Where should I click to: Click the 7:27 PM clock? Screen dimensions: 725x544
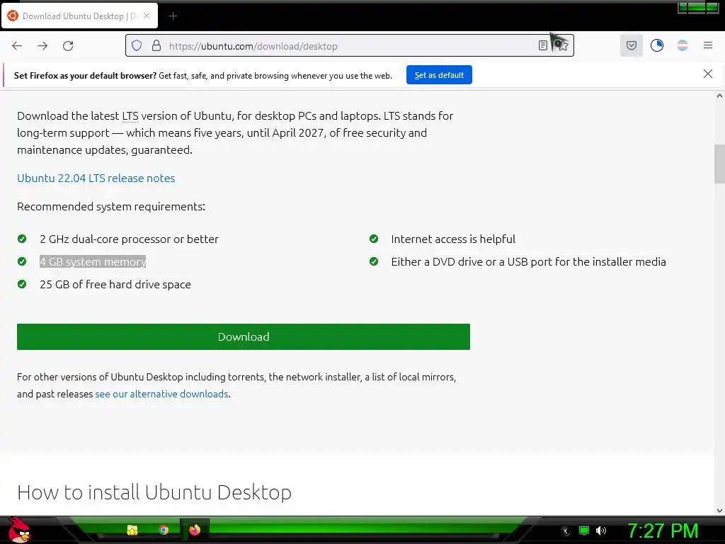(x=662, y=531)
